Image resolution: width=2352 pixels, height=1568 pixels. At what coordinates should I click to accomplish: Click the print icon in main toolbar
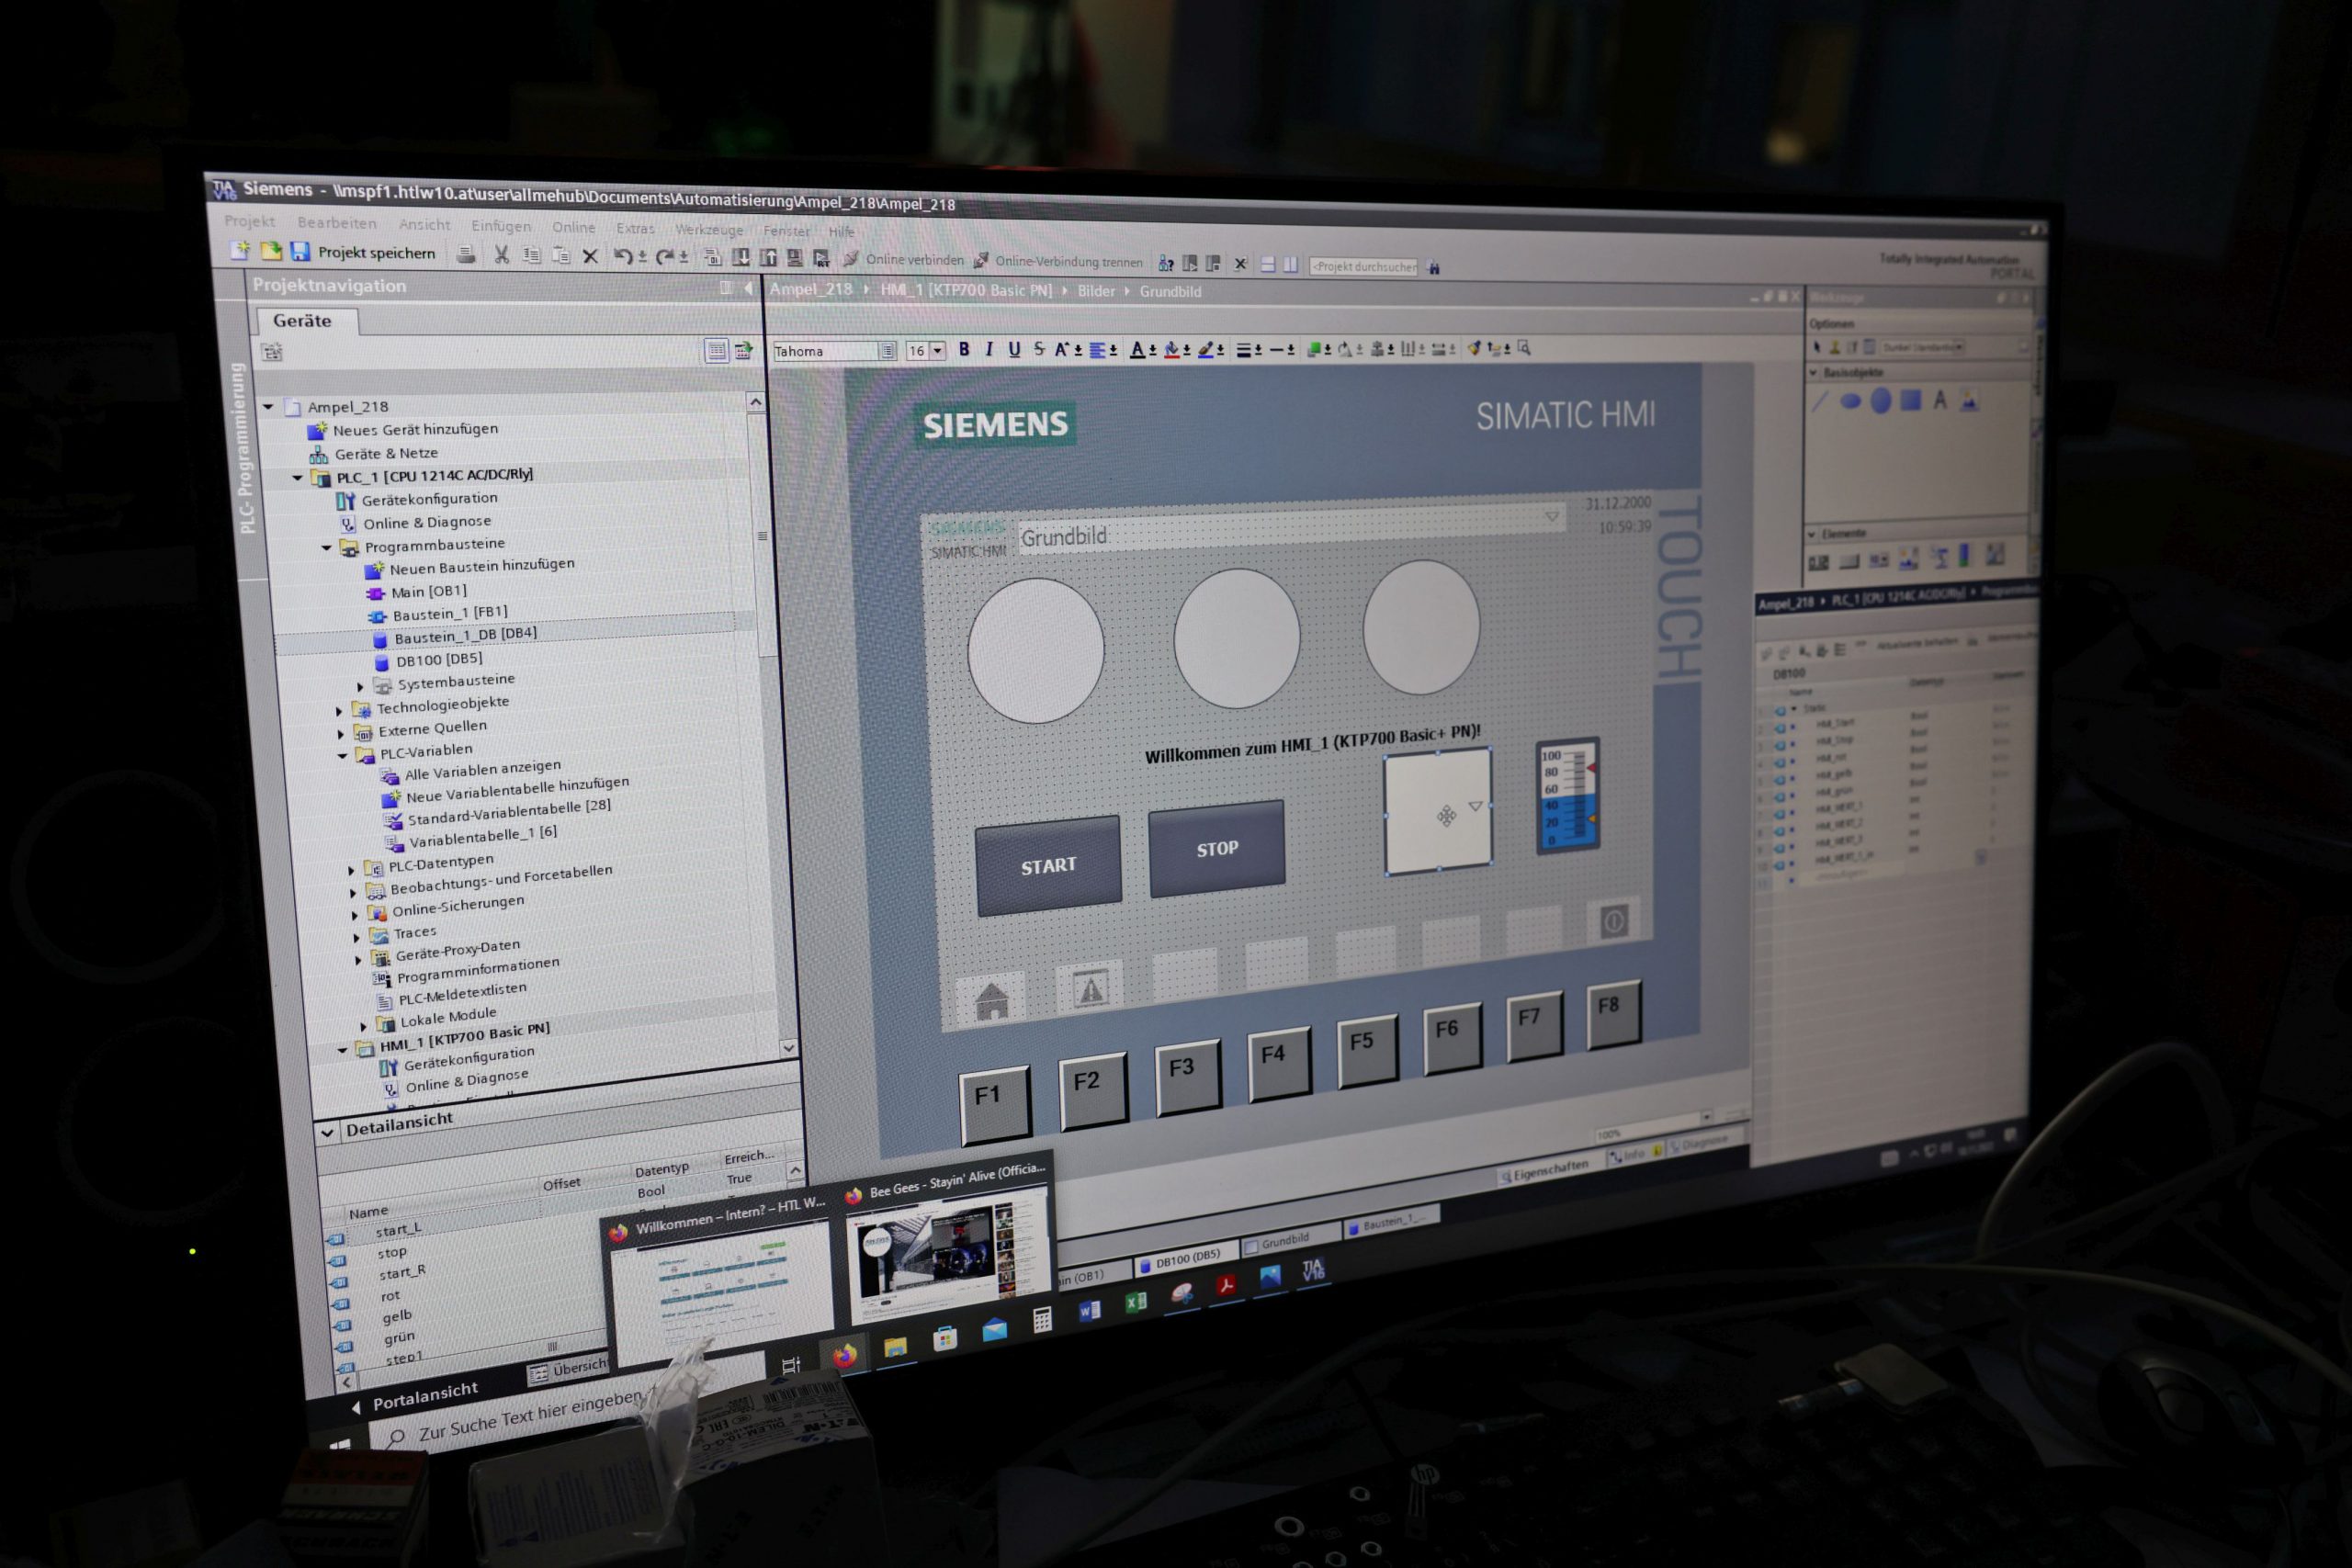466,254
